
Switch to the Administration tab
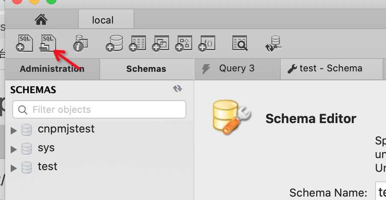tap(52, 69)
